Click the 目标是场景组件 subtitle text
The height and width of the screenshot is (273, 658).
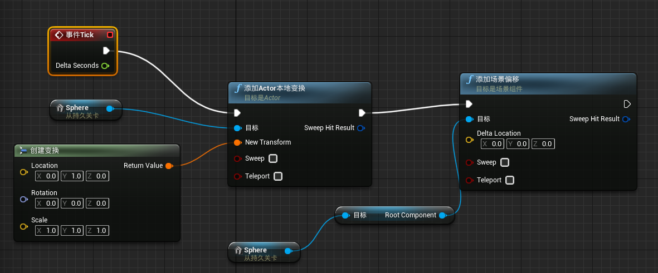click(499, 89)
